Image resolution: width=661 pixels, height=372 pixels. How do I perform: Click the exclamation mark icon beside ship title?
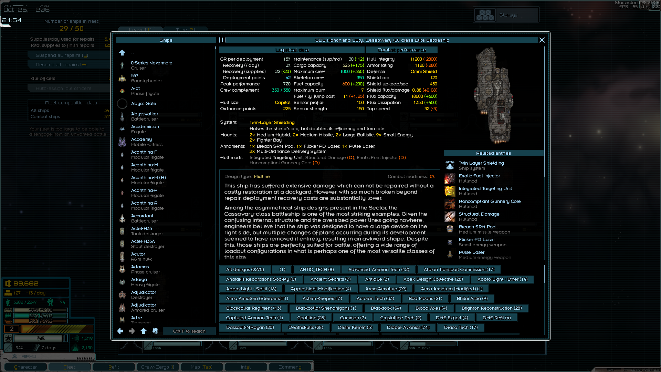click(222, 40)
